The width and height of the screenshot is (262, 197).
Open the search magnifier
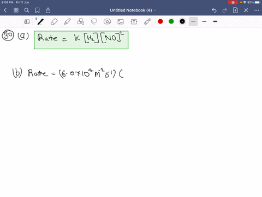[x=27, y=10]
